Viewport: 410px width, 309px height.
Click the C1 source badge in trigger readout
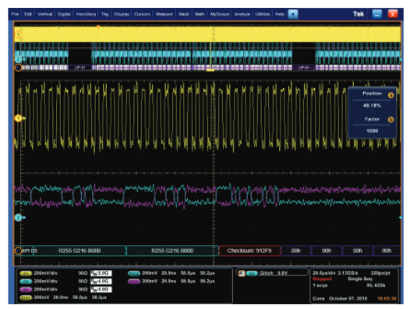[x=252, y=273]
